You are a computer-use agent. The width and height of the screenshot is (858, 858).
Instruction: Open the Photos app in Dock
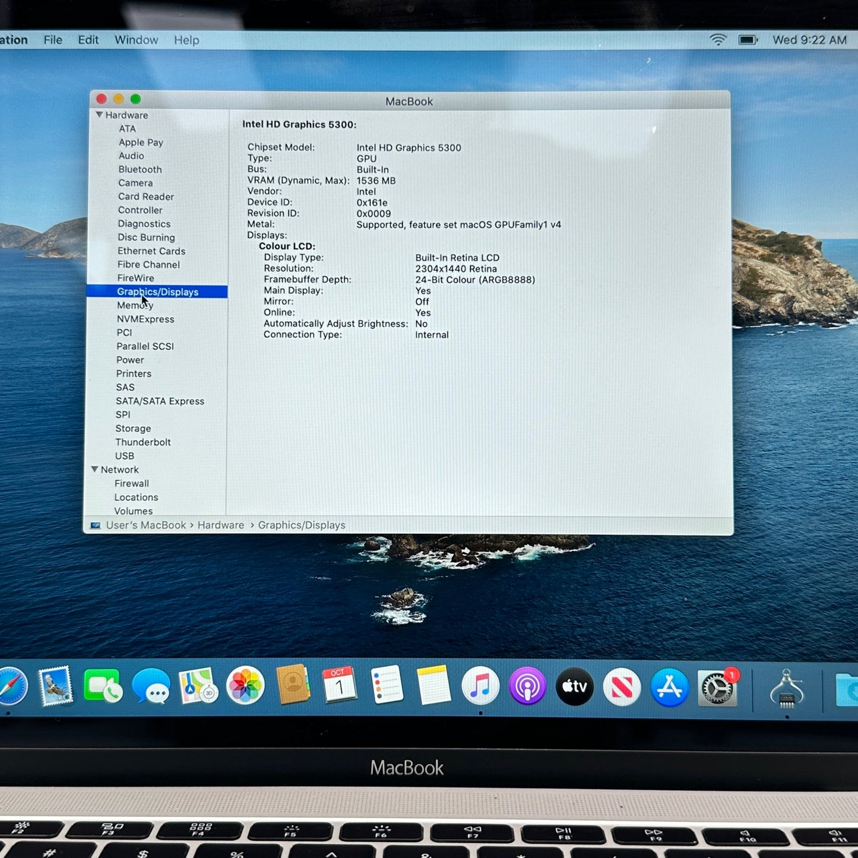click(245, 686)
